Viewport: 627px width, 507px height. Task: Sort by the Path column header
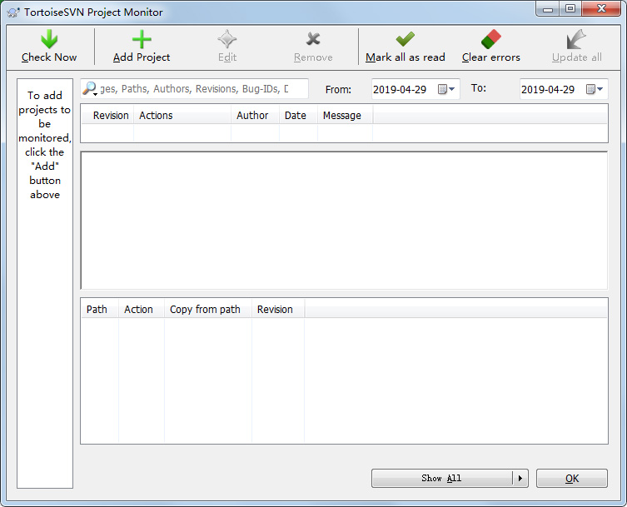point(100,310)
